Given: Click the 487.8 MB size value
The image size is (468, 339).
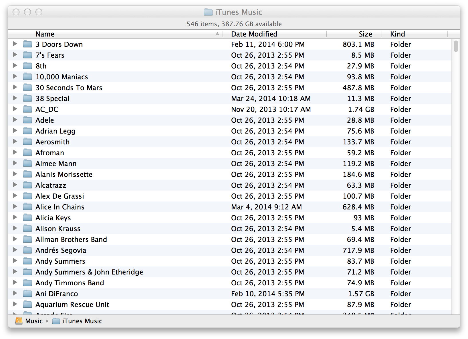Looking at the screenshot, I should click(x=358, y=88).
